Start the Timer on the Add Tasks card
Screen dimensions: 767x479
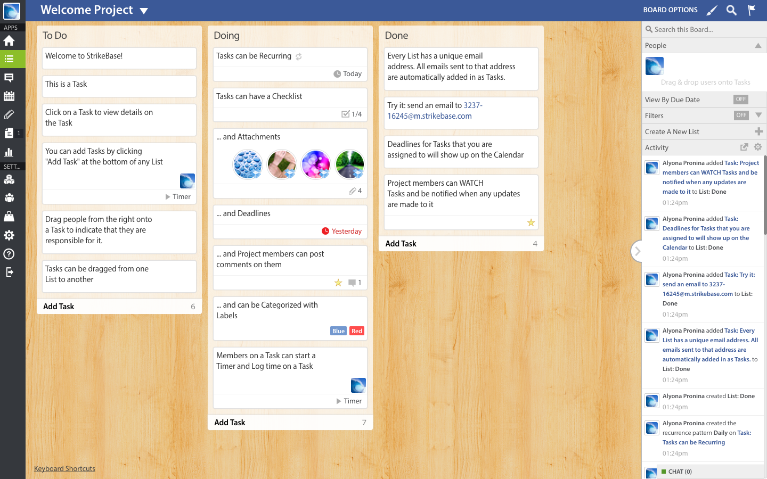178,197
